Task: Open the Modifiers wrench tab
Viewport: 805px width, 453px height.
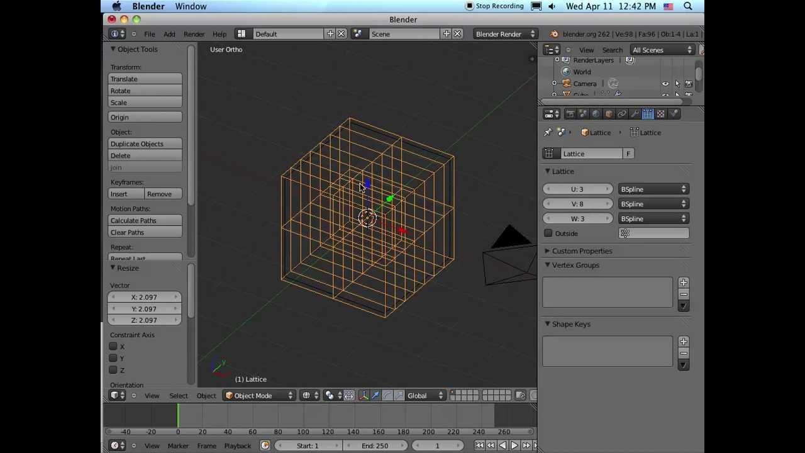Action: pos(635,114)
